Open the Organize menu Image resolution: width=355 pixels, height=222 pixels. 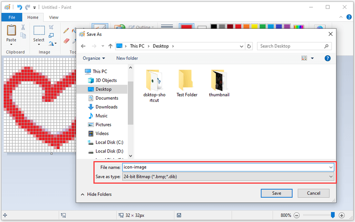click(x=94, y=58)
